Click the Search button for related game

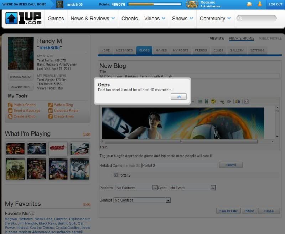point(231,165)
